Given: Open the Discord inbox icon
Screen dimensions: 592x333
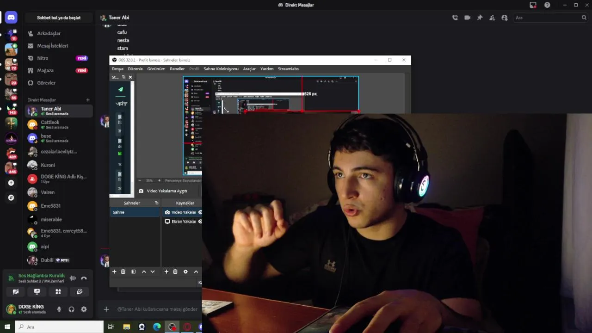Looking at the screenshot, I should click(533, 5).
